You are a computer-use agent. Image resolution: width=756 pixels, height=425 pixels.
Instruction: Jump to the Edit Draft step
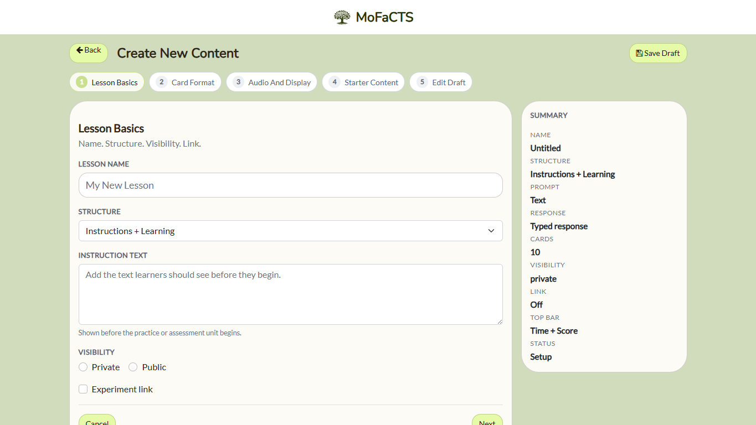pyautogui.click(x=441, y=82)
